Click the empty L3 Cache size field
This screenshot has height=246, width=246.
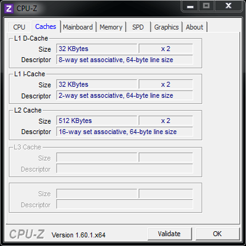pyautogui.click(x=97, y=157)
